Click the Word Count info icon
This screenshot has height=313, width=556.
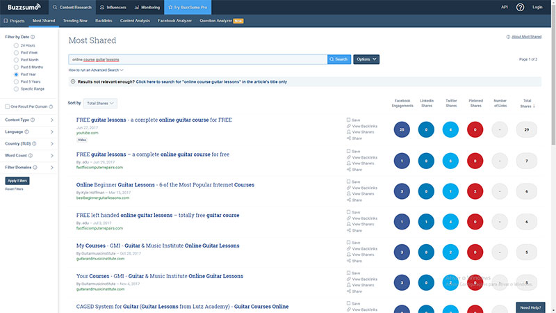[31, 155]
